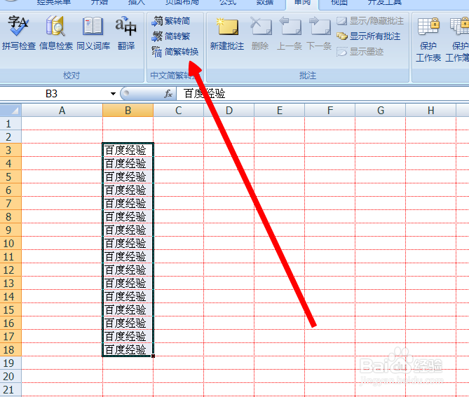Add a comment with 新建批注
The width and height of the screenshot is (469, 397).
point(227,33)
